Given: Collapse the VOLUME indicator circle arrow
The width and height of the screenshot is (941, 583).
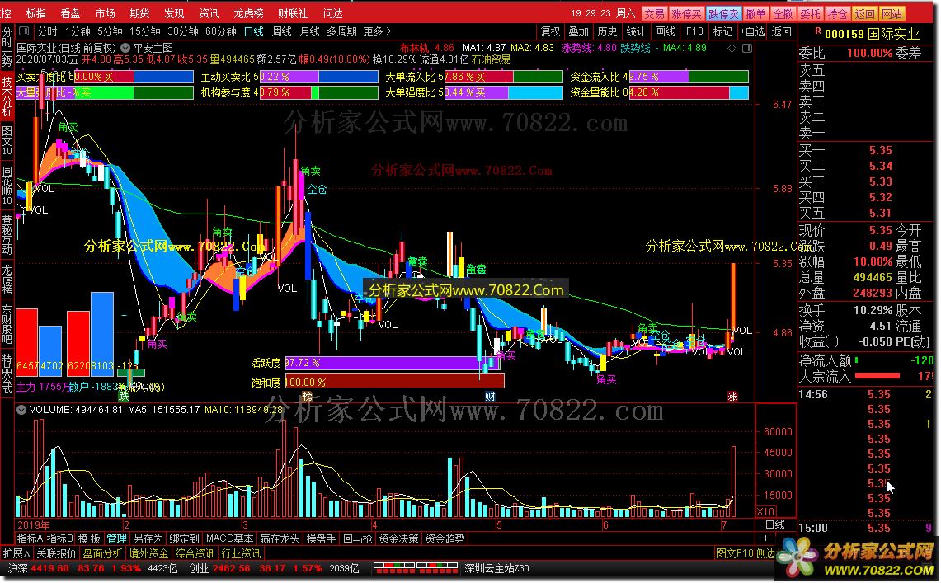Looking at the screenshot, I should click(21, 410).
